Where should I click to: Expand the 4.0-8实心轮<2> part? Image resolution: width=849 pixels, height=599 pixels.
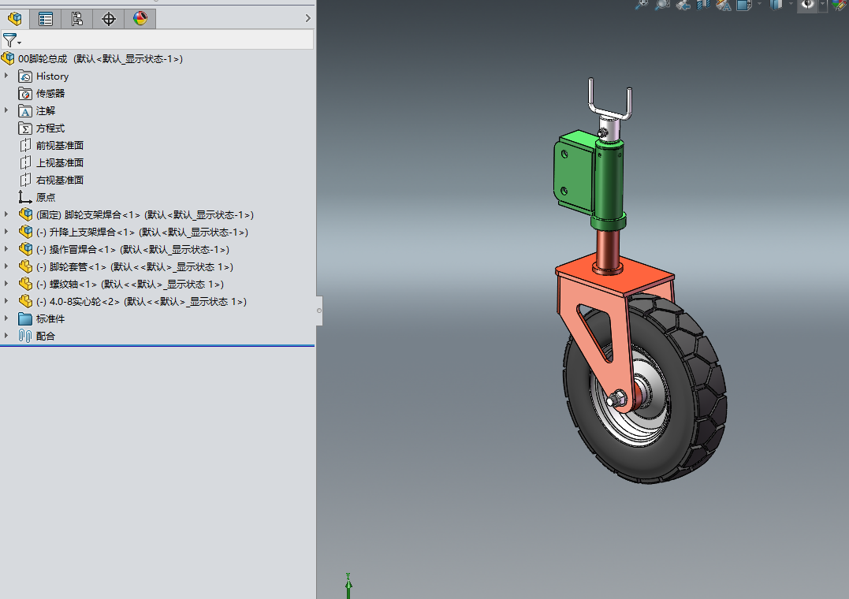click(x=6, y=301)
